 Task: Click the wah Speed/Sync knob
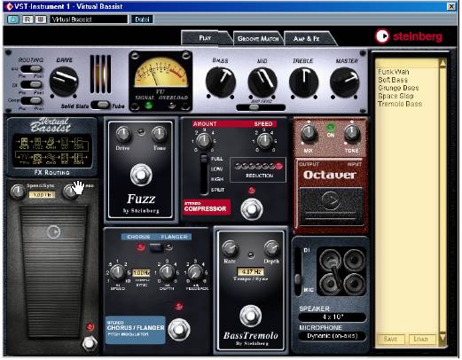[18, 192]
